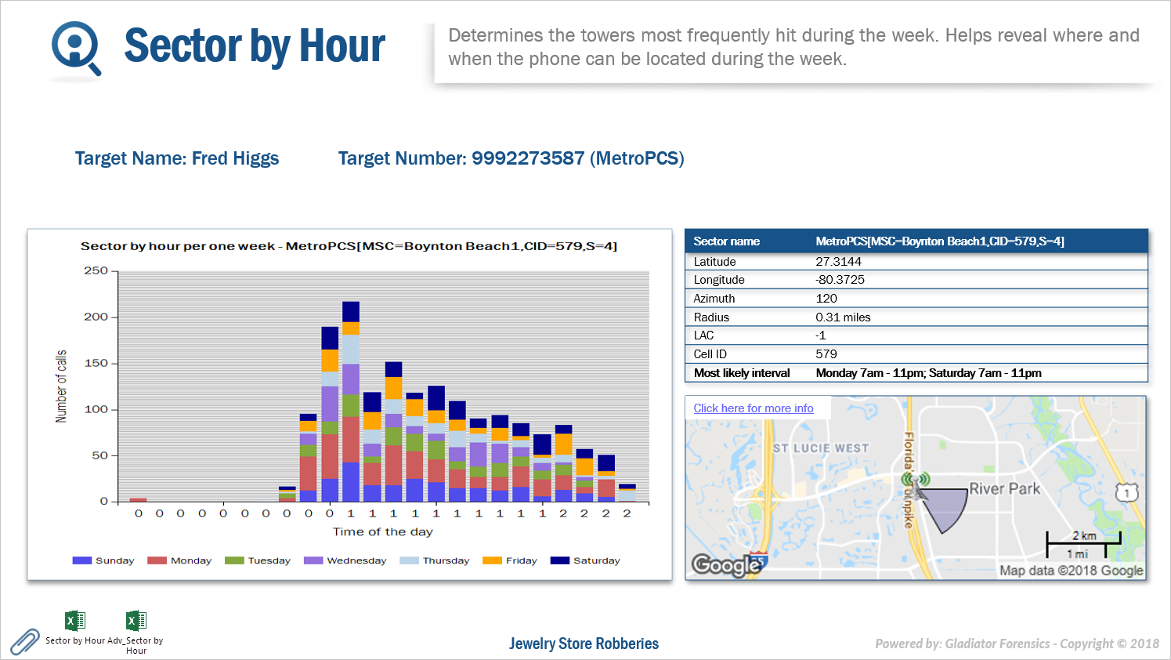Click the Map data ©2018 Google attribution
1171x660 pixels.
tap(1071, 571)
